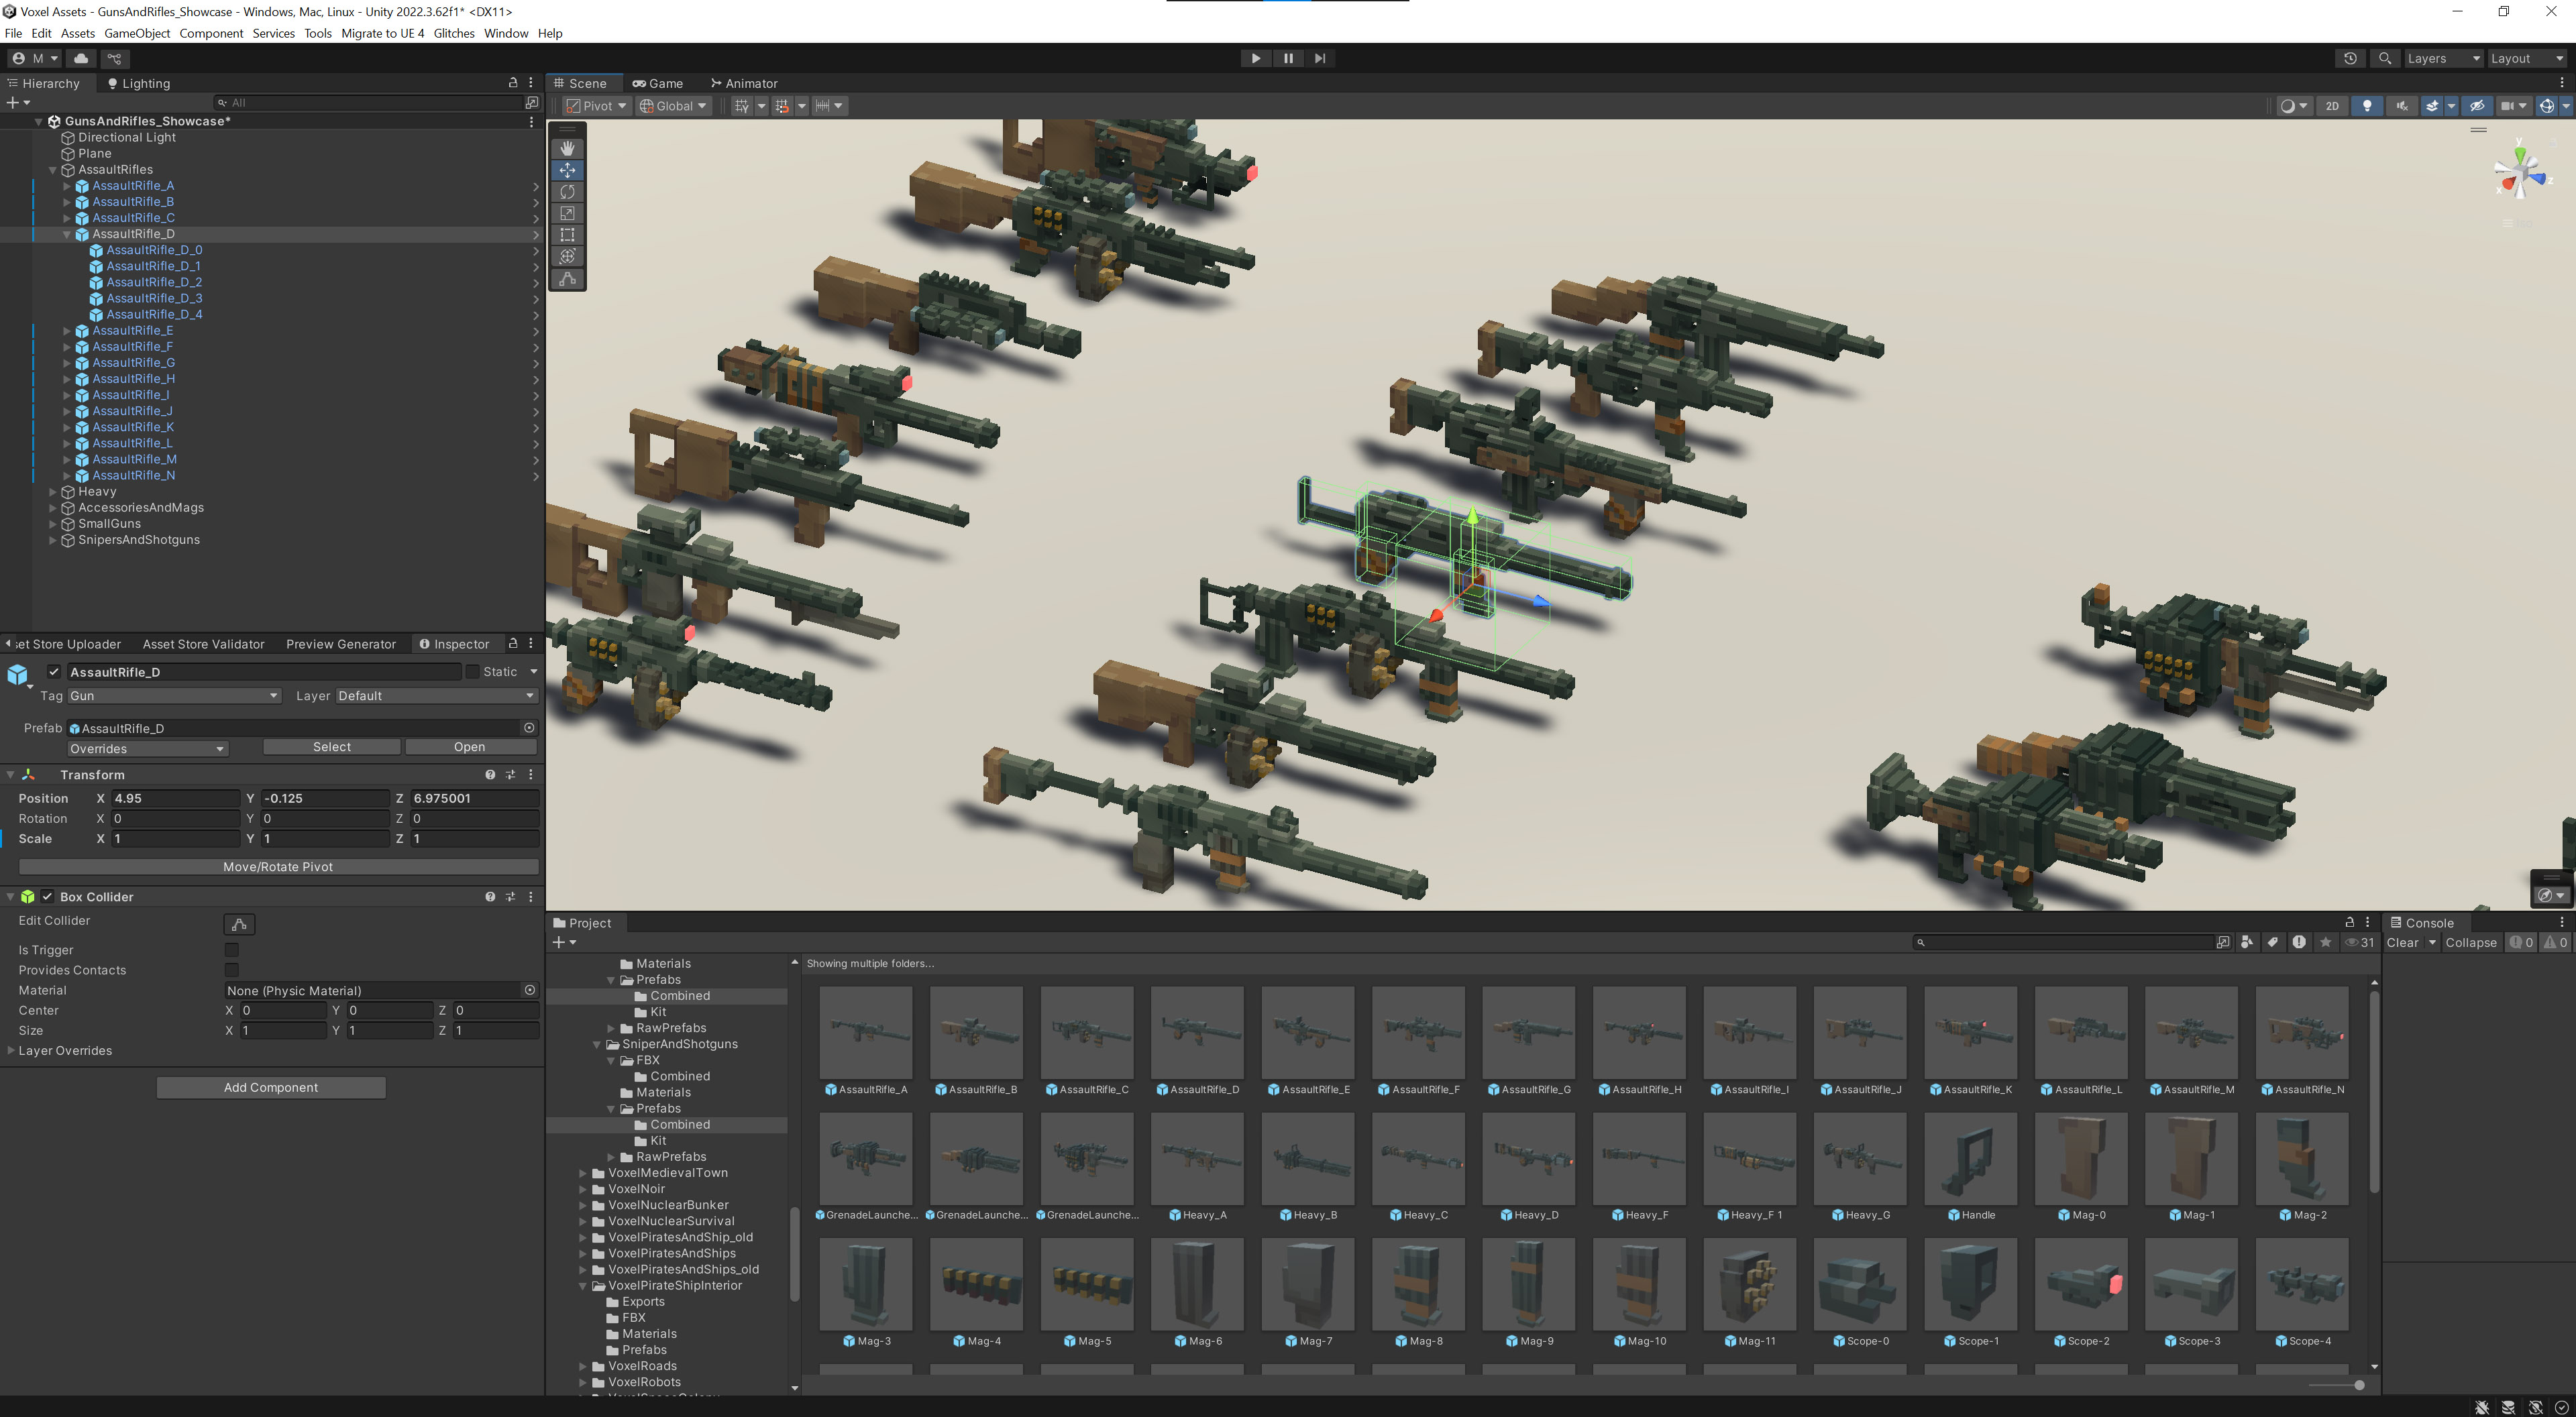2576x1417 pixels.
Task: Open the Global handle rotation dropdown
Action: pyautogui.click(x=673, y=106)
